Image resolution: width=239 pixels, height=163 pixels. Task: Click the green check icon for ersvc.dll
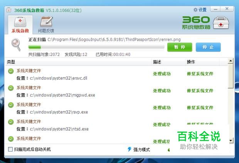coord(11,71)
